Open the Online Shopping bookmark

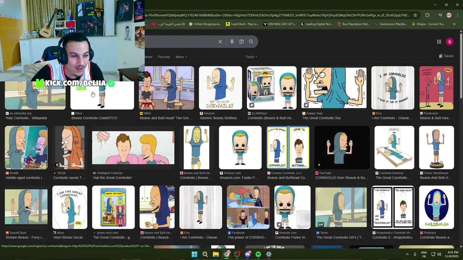tap(205, 24)
